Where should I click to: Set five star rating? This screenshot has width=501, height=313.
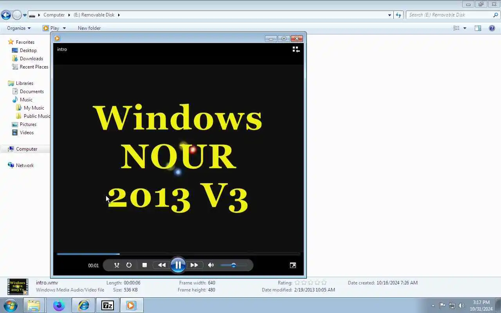tap(324, 282)
